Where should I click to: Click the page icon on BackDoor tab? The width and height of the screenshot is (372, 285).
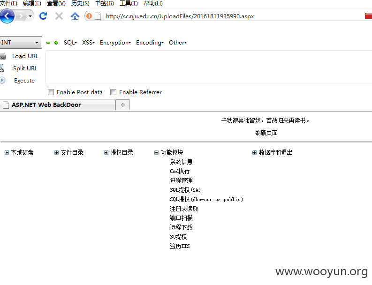tap(6, 105)
